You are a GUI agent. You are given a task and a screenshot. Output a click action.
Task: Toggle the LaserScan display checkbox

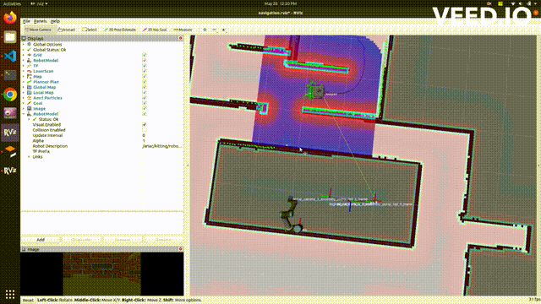tap(145, 71)
